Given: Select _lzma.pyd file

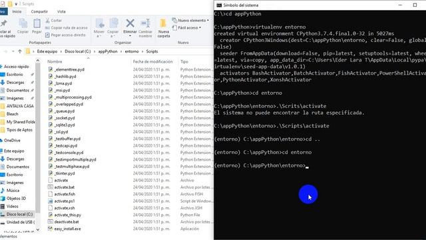Looking at the screenshot, I should pos(63,83).
